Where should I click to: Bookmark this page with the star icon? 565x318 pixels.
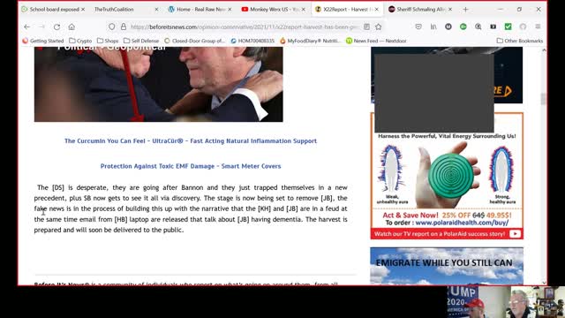point(379,26)
